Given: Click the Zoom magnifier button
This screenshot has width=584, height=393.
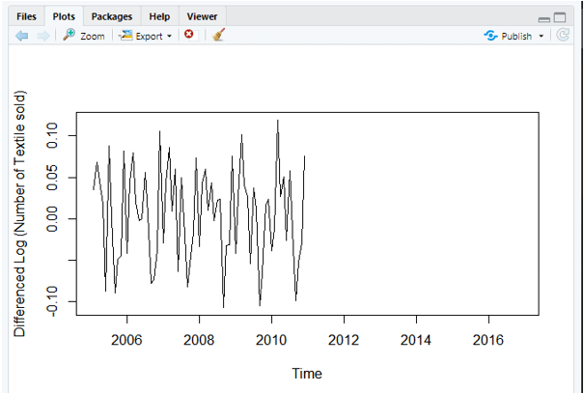Looking at the screenshot, I should (84, 36).
